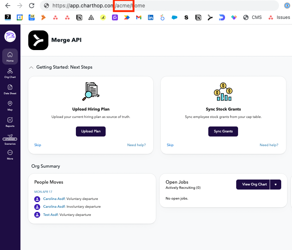The height and width of the screenshot is (250, 292).
Task: Open the 1Password extension icon
Action: tap(287, 6)
